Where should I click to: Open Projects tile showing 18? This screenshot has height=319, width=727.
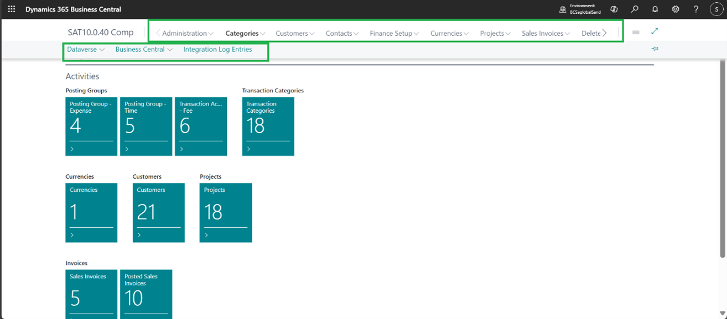pos(226,213)
